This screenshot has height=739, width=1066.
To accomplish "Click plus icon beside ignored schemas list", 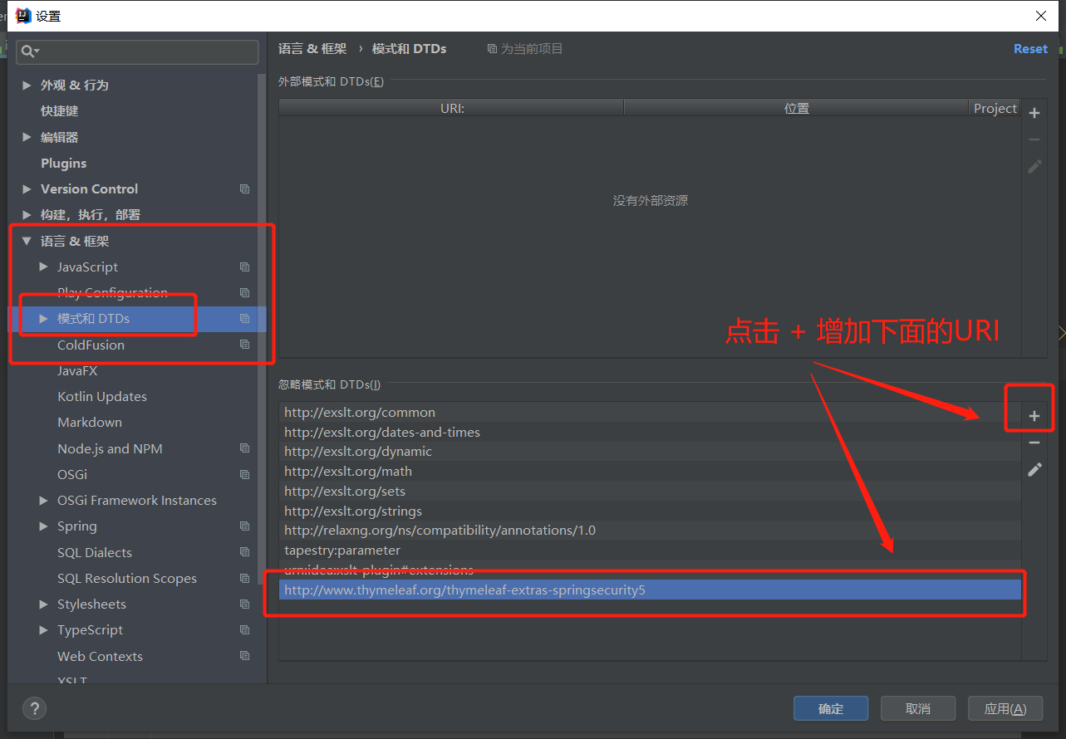I will (1034, 416).
